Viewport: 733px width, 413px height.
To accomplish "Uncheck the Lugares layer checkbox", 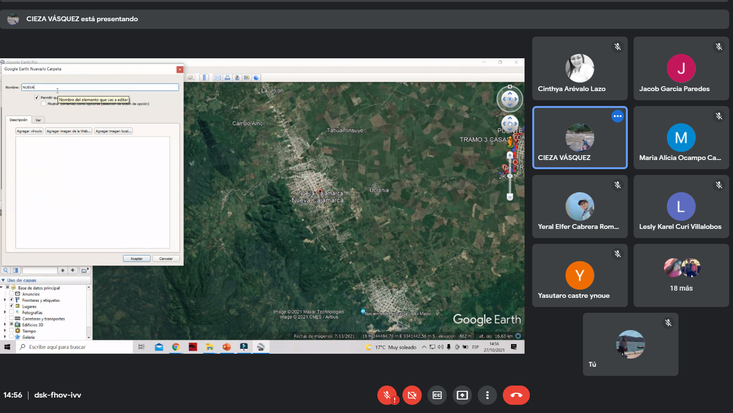I will pyautogui.click(x=12, y=306).
